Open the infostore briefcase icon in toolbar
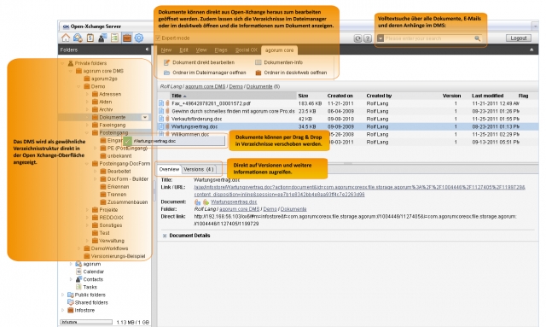Screen dimensions: 546x327 (127, 38)
